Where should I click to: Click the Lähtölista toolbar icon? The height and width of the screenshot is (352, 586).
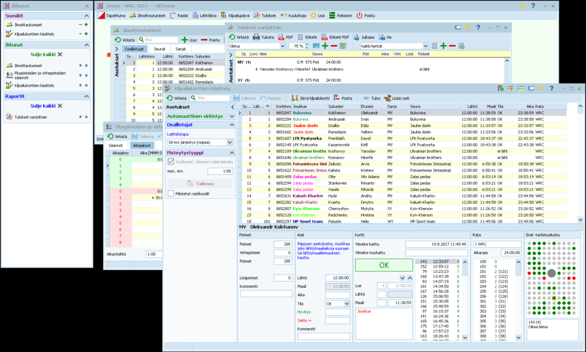[x=195, y=16]
